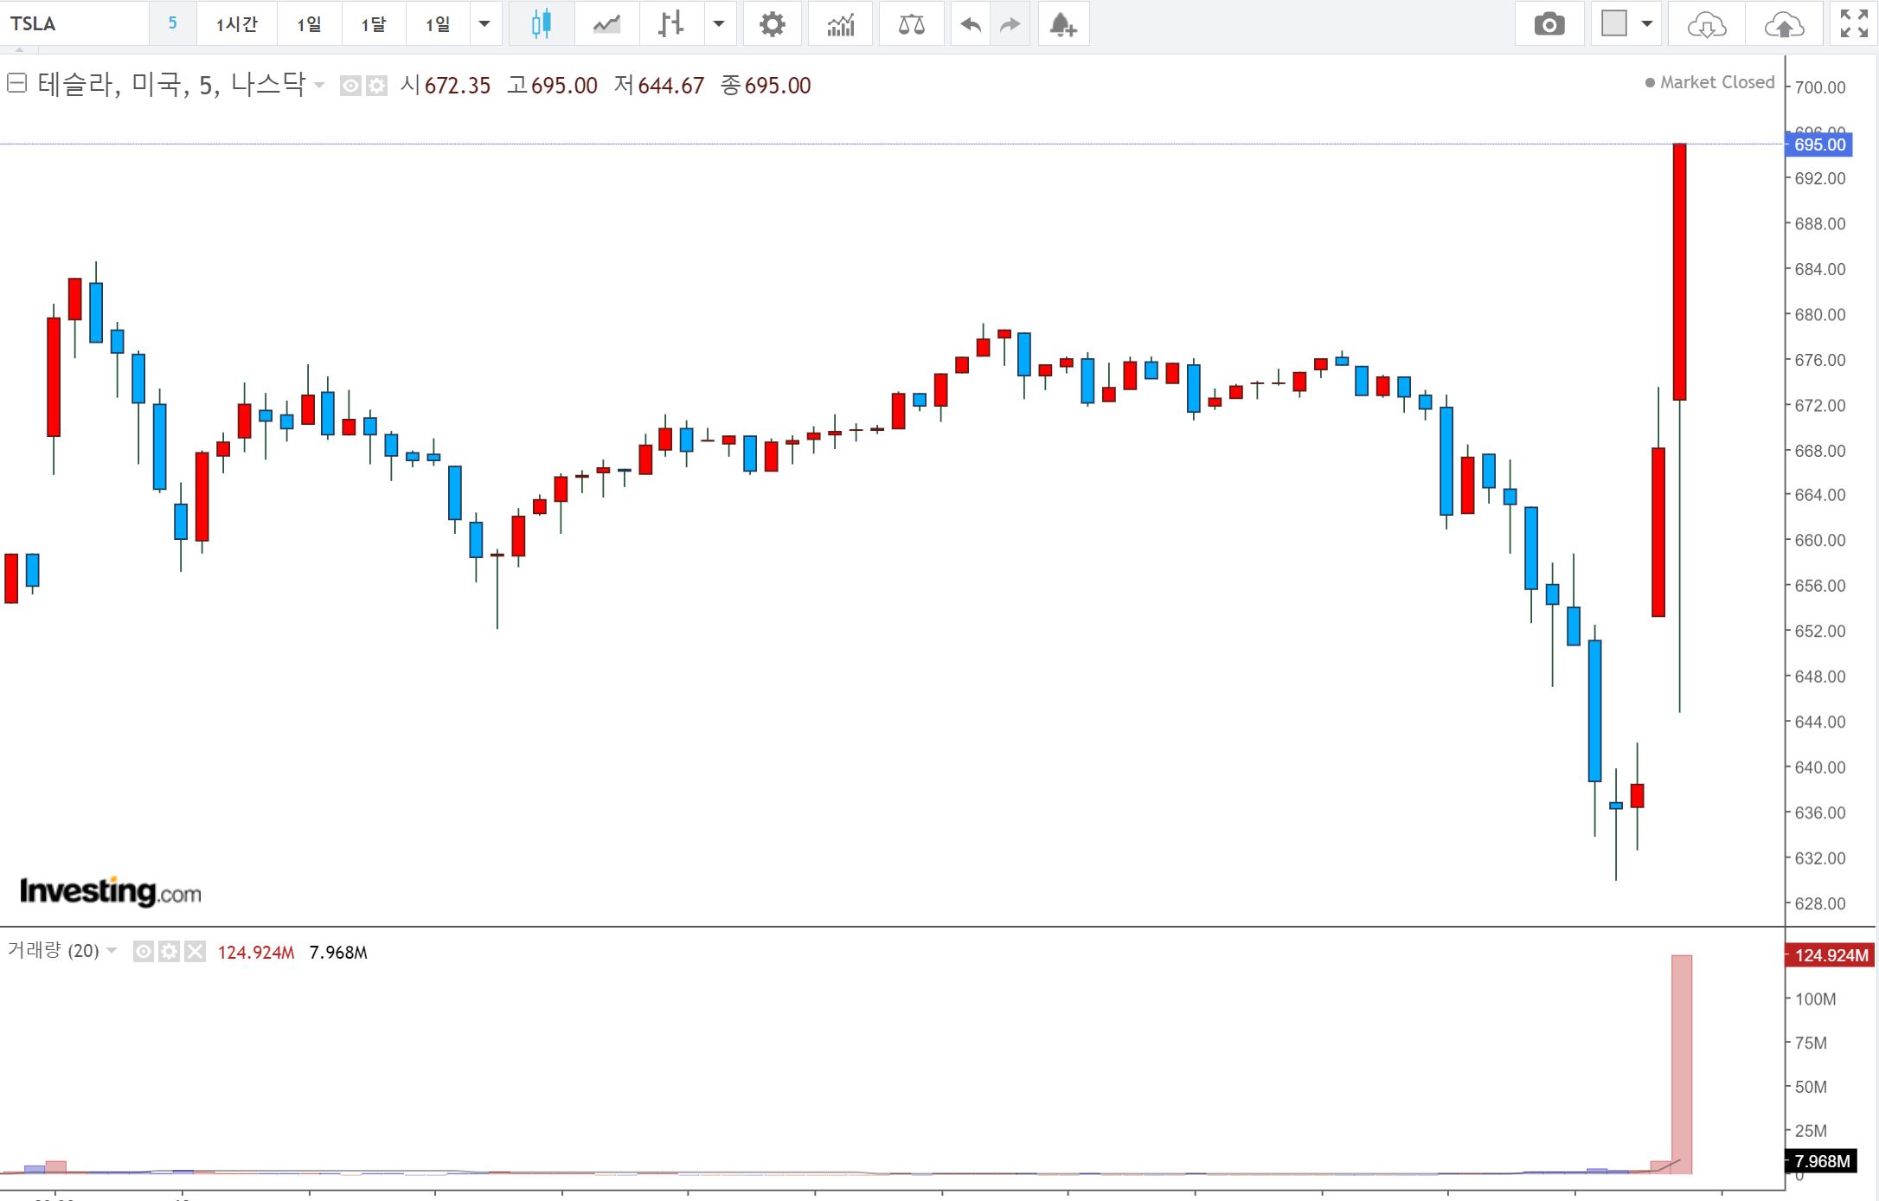Remove 거래량 indicator with X button

point(196,952)
